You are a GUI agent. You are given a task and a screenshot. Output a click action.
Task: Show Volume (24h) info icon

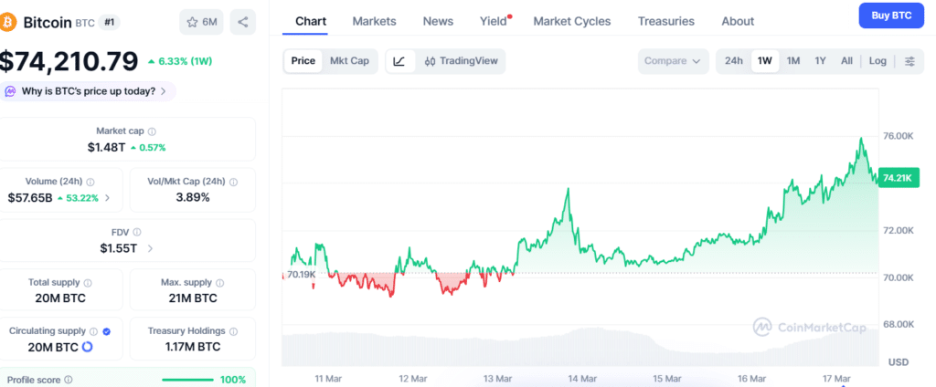(90, 182)
